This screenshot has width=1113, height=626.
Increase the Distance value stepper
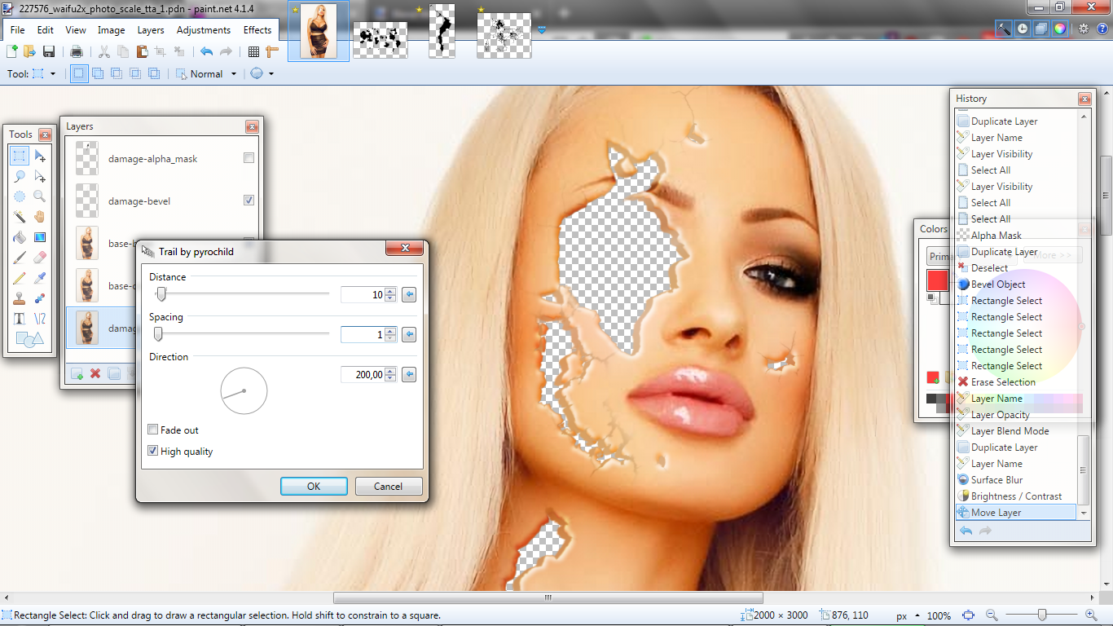(x=391, y=291)
